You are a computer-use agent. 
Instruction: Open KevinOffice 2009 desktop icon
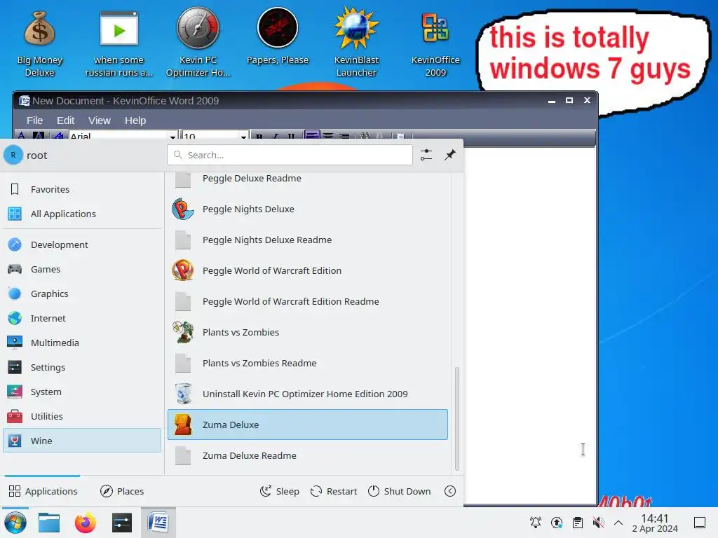click(435, 43)
